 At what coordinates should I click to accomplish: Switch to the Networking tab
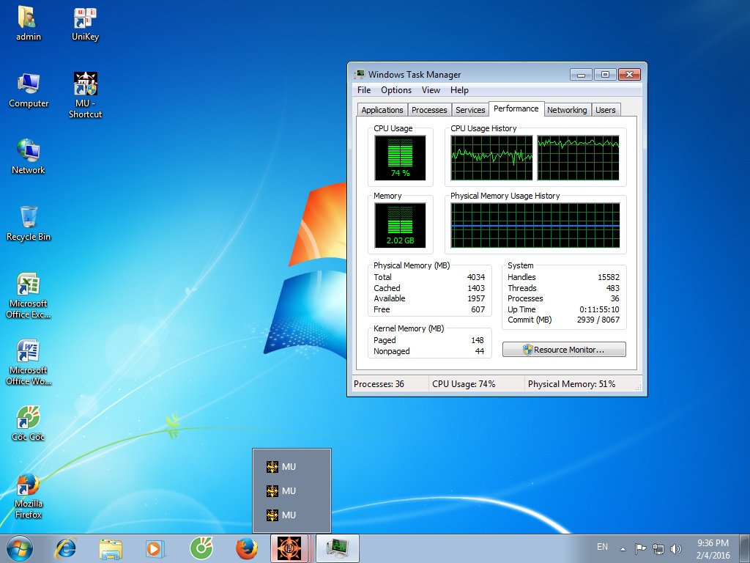tap(567, 110)
